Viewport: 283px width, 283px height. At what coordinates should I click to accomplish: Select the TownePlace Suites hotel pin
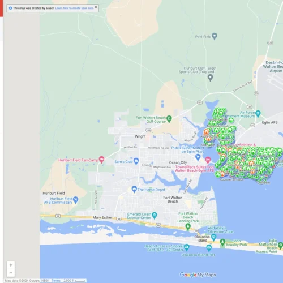pos(208,160)
